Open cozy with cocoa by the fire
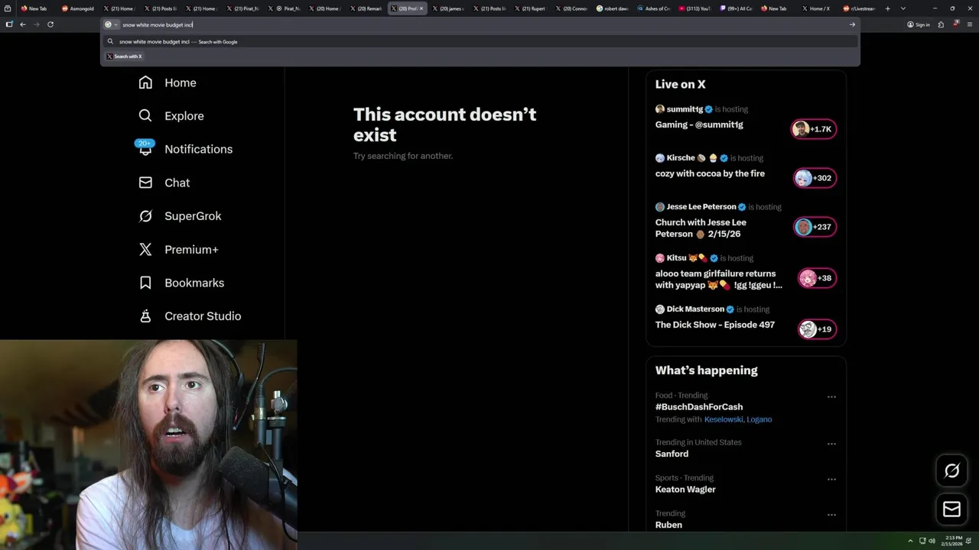Screen dimensions: 979x550 [710, 173]
